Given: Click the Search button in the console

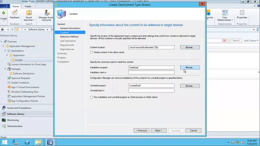Looking at the screenshot, I should pyautogui.click(x=235, y=41).
